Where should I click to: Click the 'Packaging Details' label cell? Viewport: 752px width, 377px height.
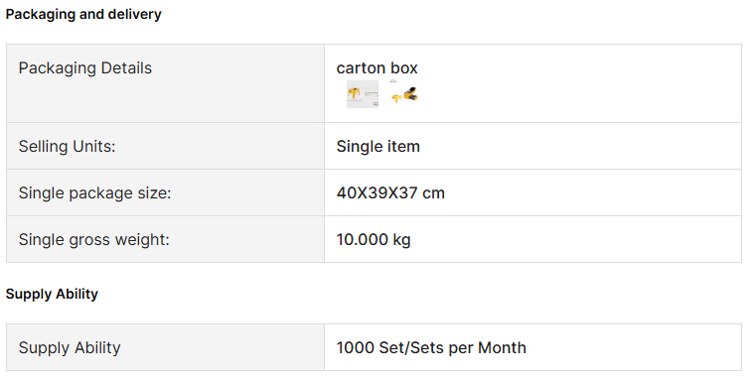[166, 83]
